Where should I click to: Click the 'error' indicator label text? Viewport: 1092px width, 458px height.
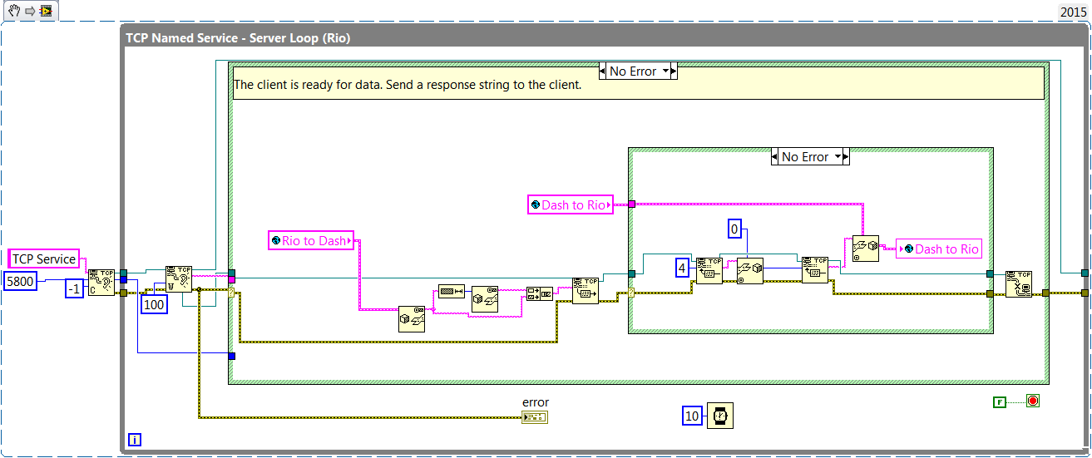[536, 402]
